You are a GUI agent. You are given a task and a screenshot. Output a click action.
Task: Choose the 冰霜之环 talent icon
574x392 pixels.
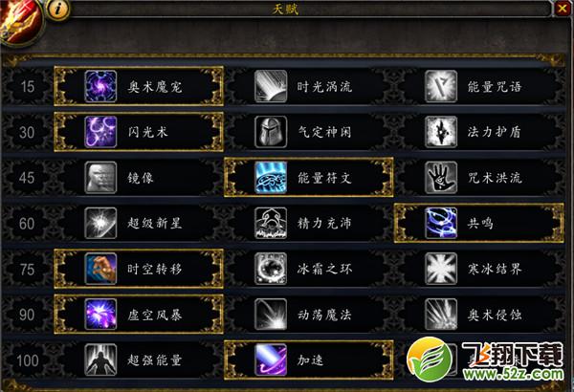(x=271, y=269)
